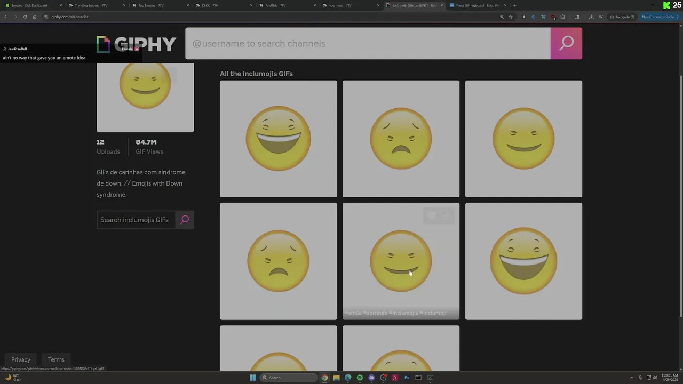The image size is (683, 384).
Task: Open the Windows Start menu
Action: (x=252, y=378)
